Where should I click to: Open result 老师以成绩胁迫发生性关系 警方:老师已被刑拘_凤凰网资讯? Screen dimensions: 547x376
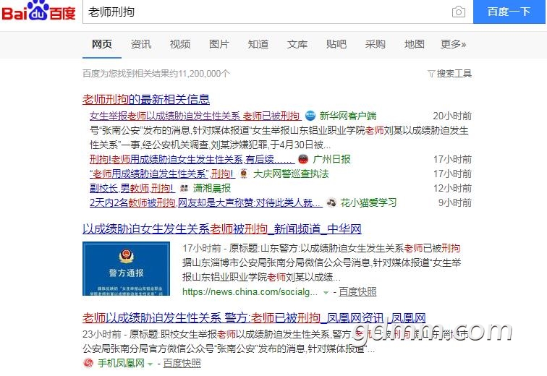[254, 318]
